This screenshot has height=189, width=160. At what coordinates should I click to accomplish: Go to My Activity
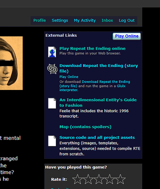tap(85, 20)
